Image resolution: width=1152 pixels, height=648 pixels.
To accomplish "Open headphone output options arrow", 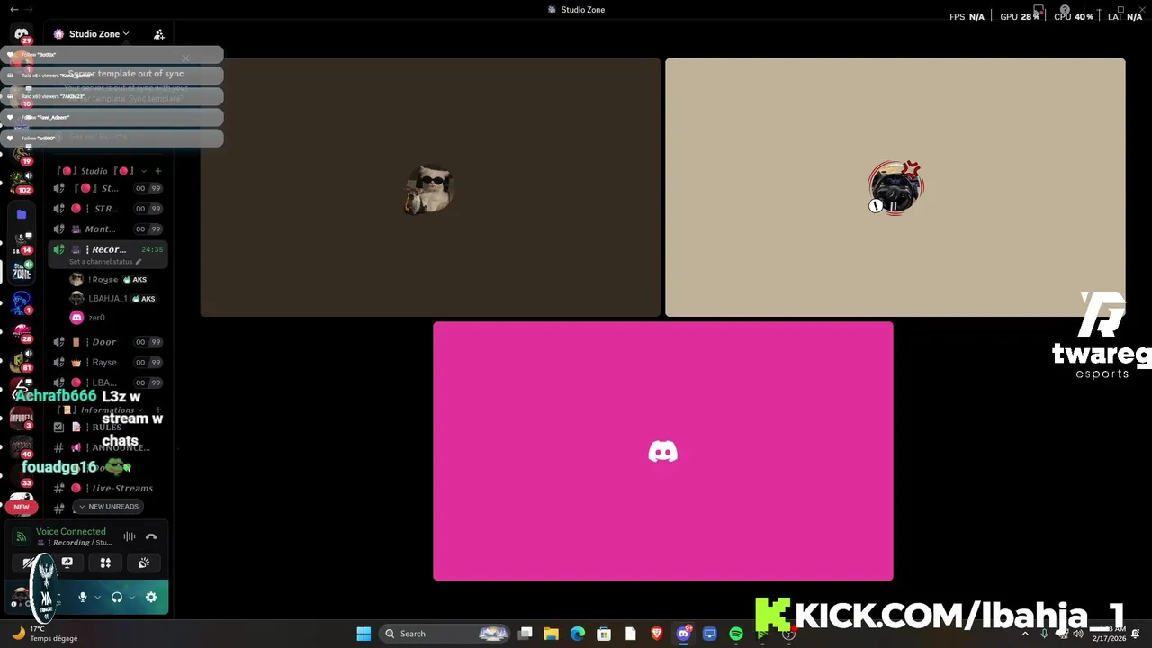I will pyautogui.click(x=131, y=598).
